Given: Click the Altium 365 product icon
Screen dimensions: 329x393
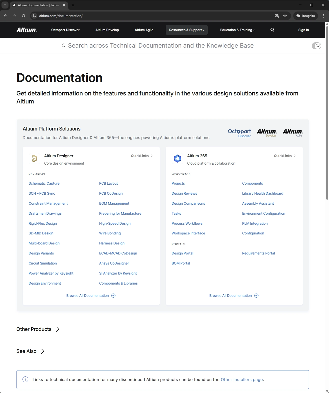Looking at the screenshot, I should click(x=177, y=159).
